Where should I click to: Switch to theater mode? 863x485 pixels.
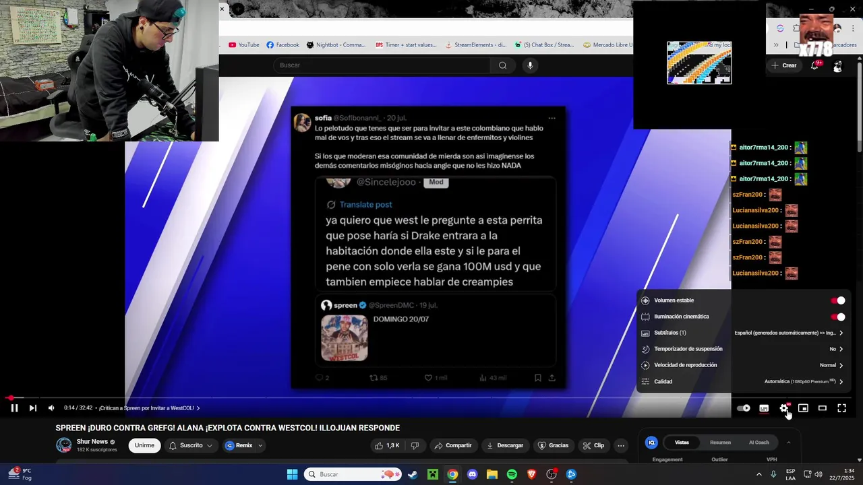click(x=822, y=408)
